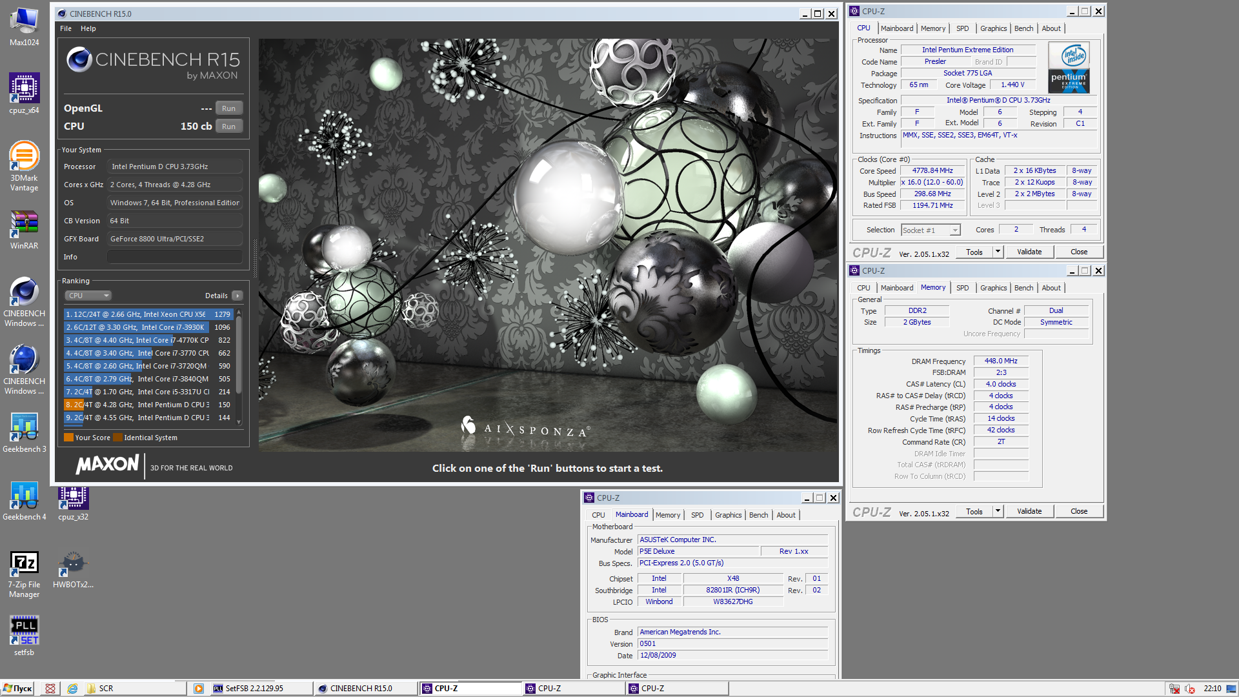Open Bench tab in Mainboard CPU-Z window
Viewport: 1239px width, 697px height.
tap(758, 515)
